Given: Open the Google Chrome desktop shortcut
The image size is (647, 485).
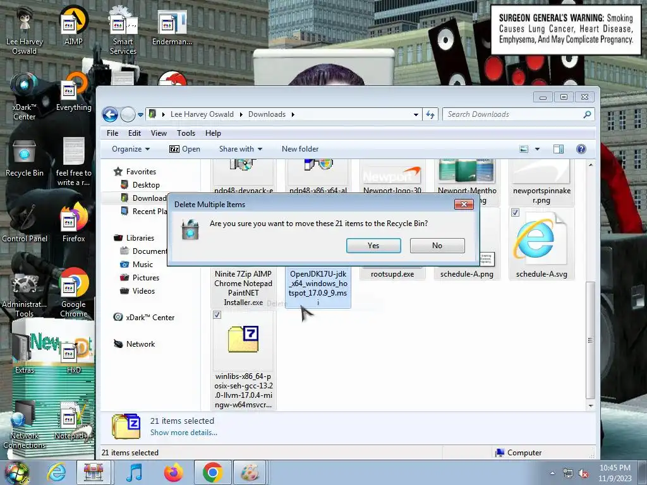Looking at the screenshot, I should (74, 293).
